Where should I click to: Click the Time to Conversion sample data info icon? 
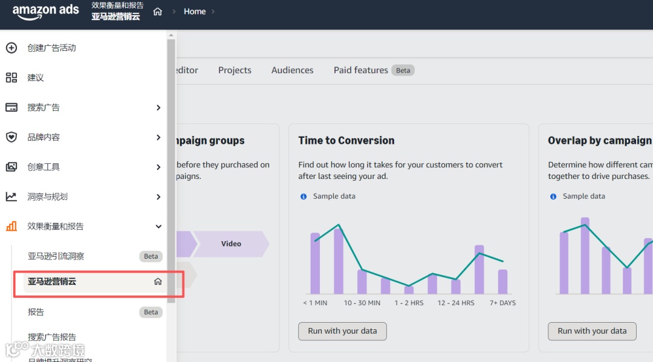click(304, 196)
